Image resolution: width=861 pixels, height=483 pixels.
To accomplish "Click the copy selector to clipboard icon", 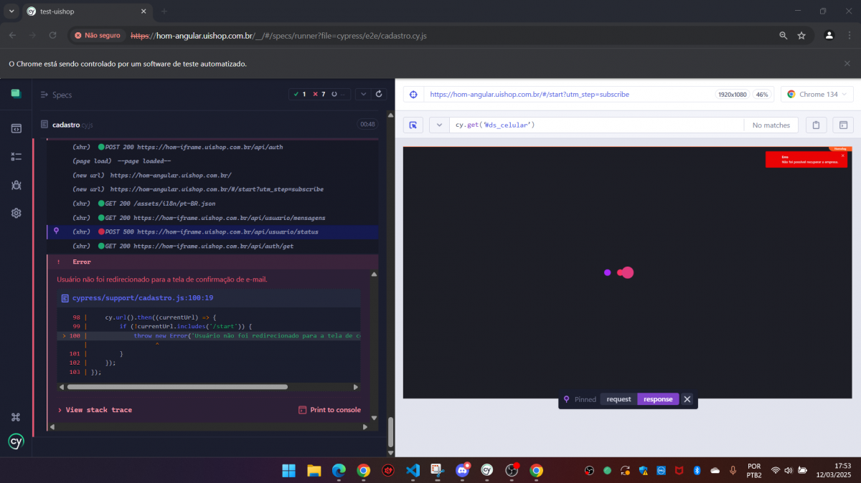I will (816, 125).
